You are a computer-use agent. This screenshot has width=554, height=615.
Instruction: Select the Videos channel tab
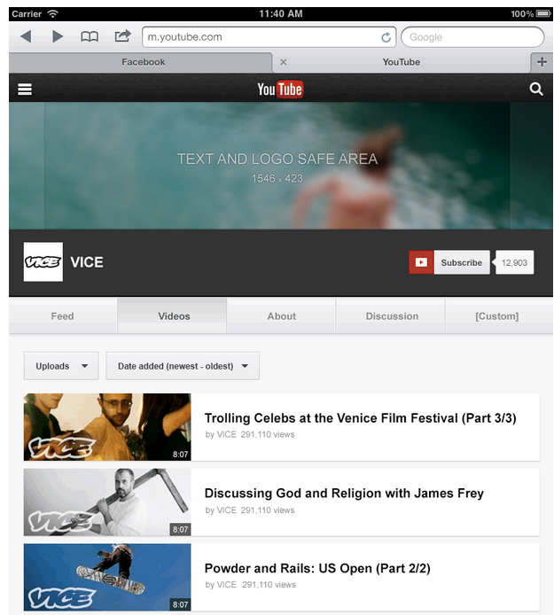click(x=172, y=316)
